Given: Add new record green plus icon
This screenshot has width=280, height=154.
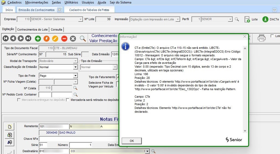Looking at the screenshot, I should coord(38,38).
